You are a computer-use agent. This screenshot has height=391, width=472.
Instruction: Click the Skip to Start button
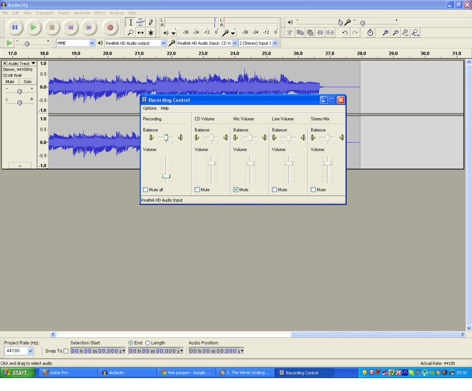point(71,28)
